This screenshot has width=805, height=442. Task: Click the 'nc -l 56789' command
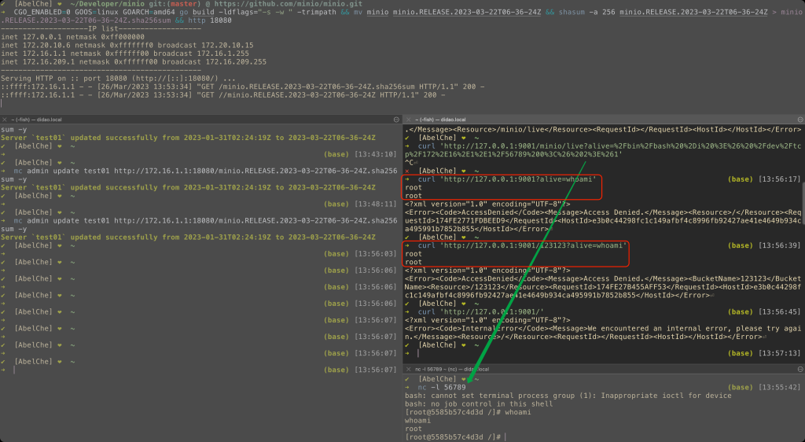coord(442,388)
